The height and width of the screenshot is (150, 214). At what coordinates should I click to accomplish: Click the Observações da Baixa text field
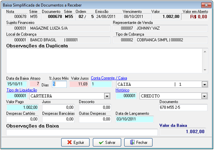[x=82, y=132]
